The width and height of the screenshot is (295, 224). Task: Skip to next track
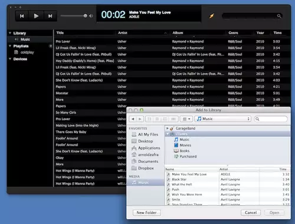tap(50, 16)
